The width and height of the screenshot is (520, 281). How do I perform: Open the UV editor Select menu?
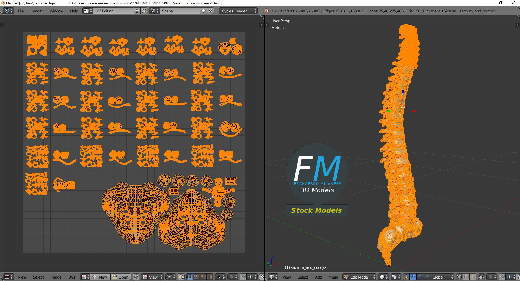38,277
